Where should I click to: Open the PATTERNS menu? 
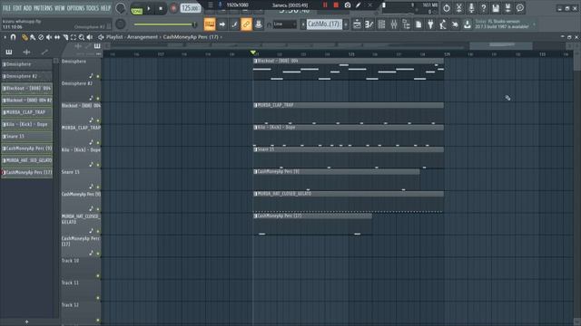[x=44, y=8]
